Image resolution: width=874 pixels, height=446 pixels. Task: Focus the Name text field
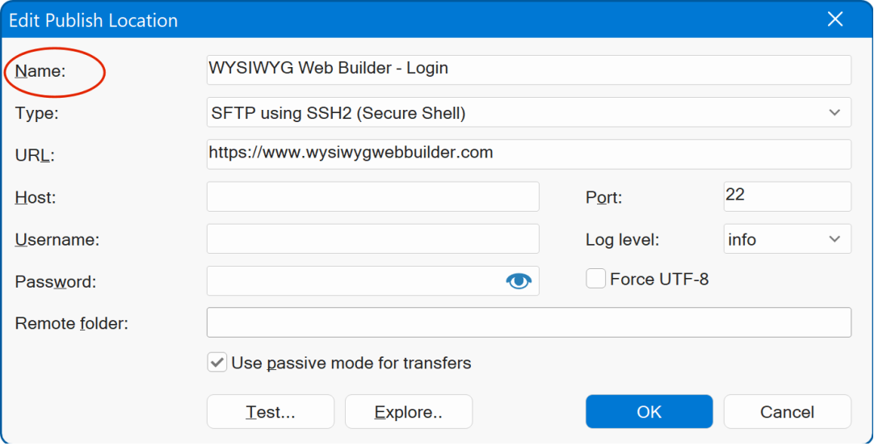[528, 69]
